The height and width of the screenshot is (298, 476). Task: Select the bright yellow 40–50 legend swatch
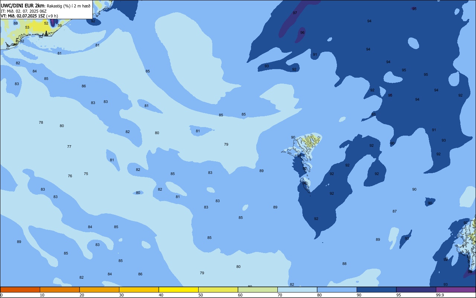pos(178,289)
